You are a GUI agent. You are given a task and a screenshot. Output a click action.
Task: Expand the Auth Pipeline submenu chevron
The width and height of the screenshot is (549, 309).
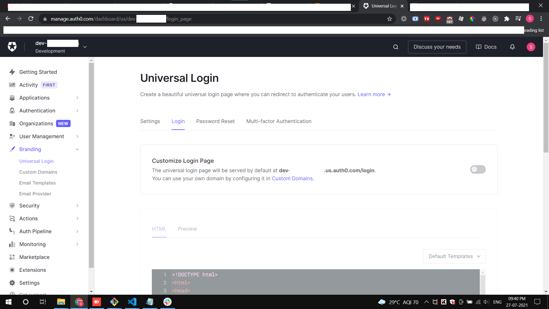click(77, 231)
